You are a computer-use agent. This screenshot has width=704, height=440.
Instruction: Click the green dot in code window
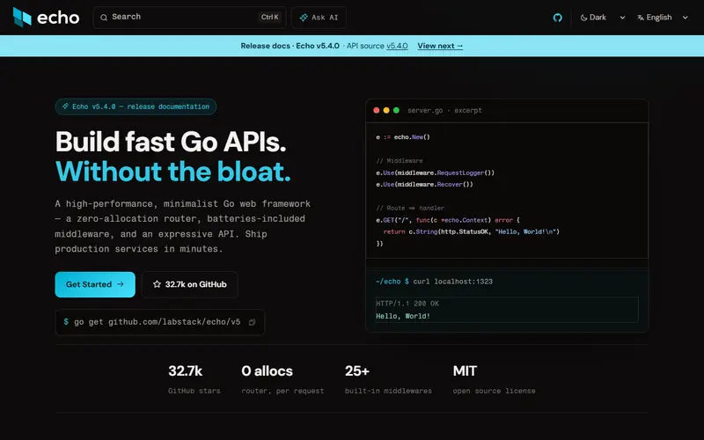[x=396, y=110]
